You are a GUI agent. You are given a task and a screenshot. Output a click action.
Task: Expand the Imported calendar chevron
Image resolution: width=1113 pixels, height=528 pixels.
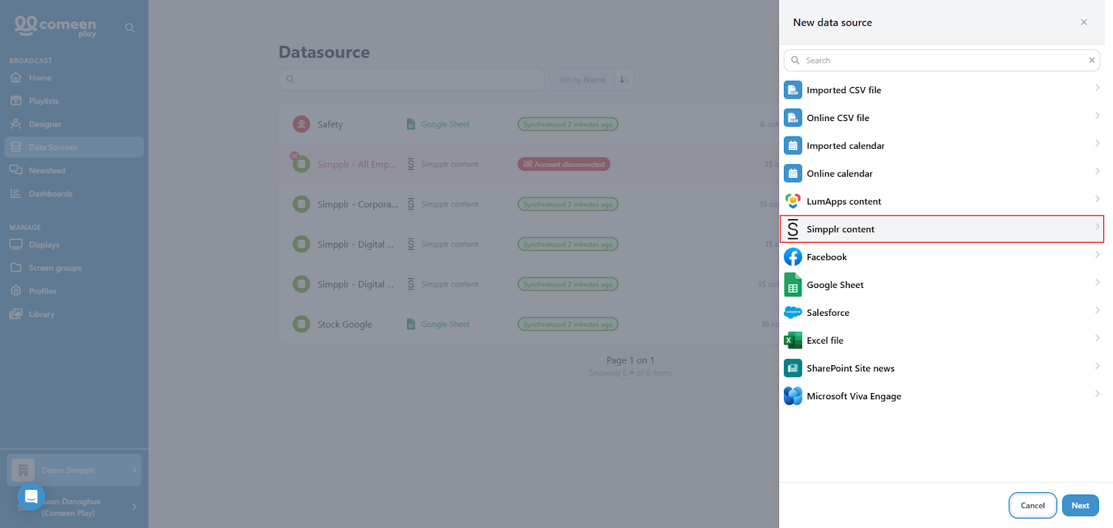pos(1097,143)
